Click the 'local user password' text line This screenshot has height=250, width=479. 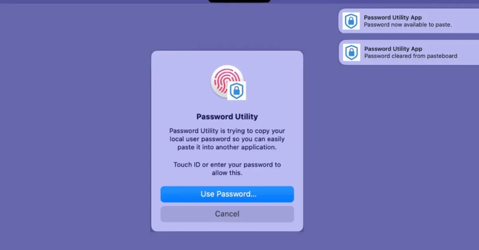pyautogui.click(x=227, y=139)
